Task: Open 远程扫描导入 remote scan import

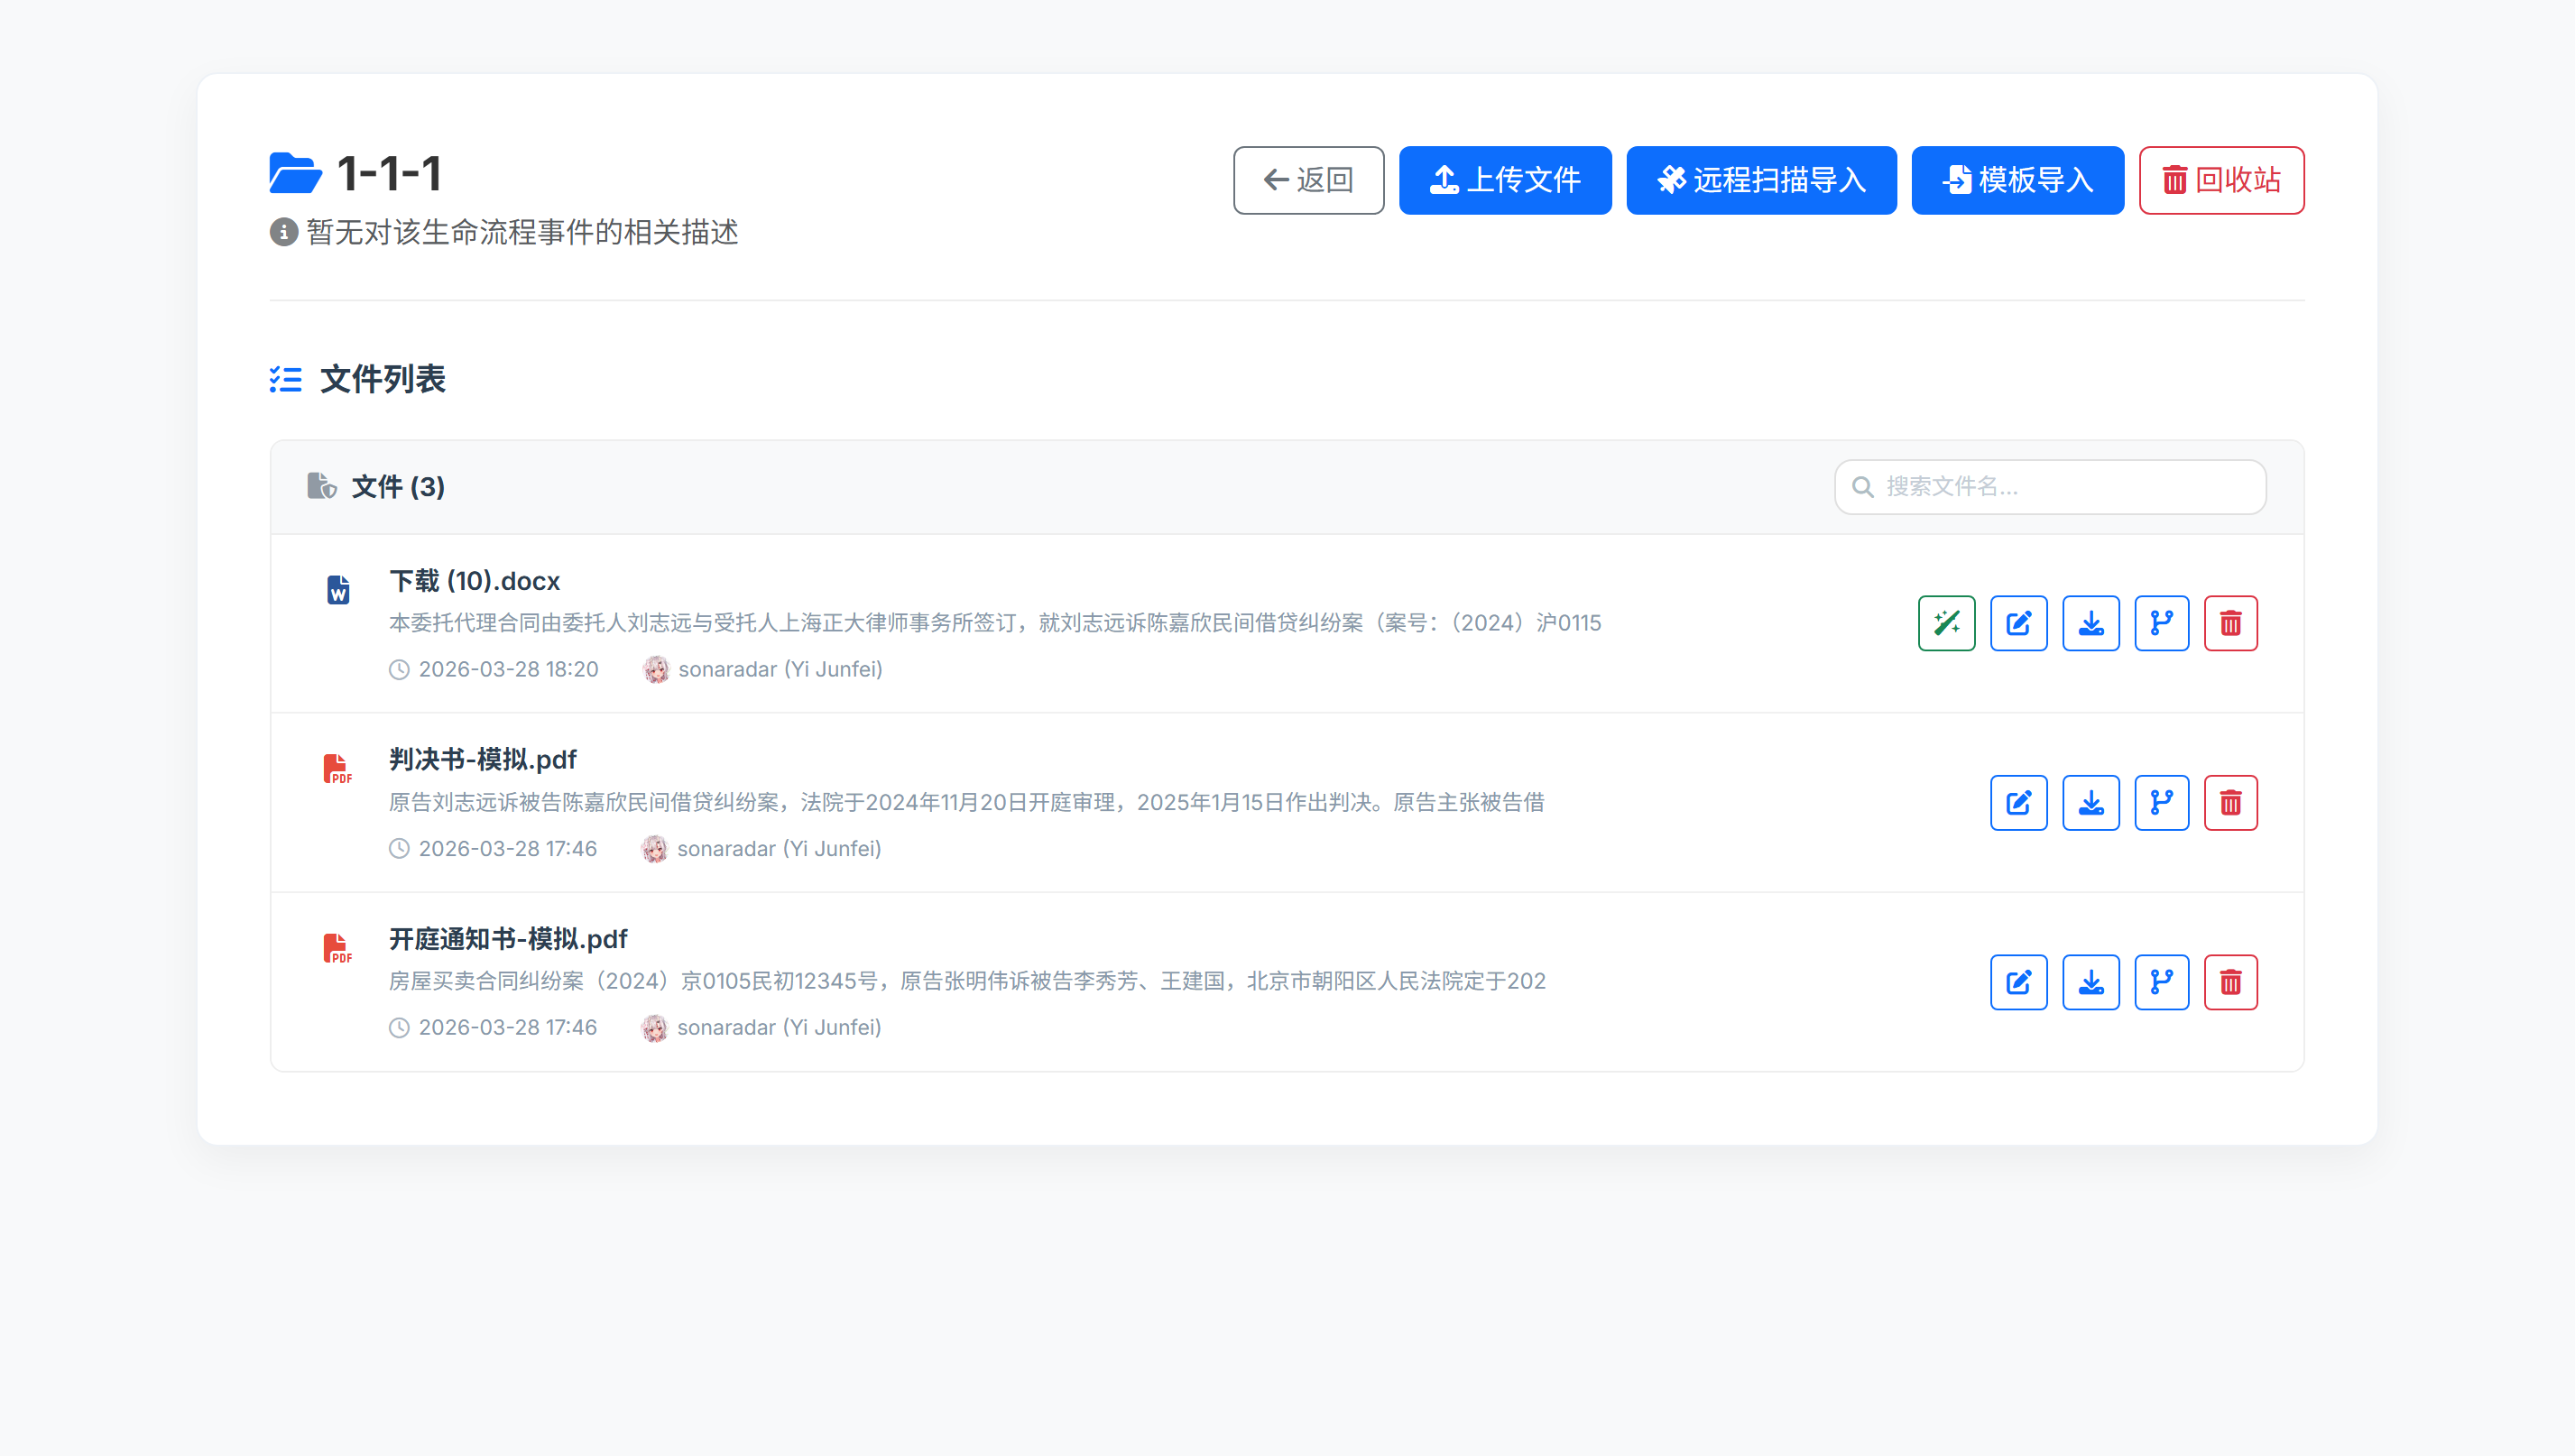Action: pyautogui.click(x=1760, y=180)
